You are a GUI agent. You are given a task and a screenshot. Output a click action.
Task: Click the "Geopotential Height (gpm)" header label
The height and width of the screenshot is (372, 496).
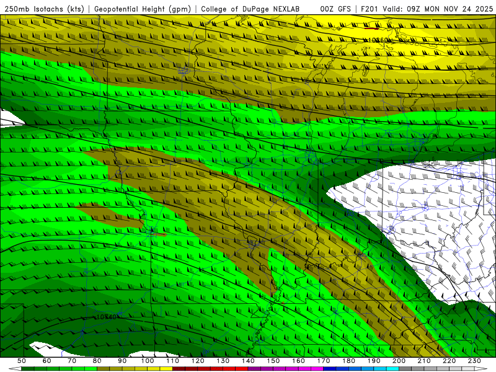[143, 9]
